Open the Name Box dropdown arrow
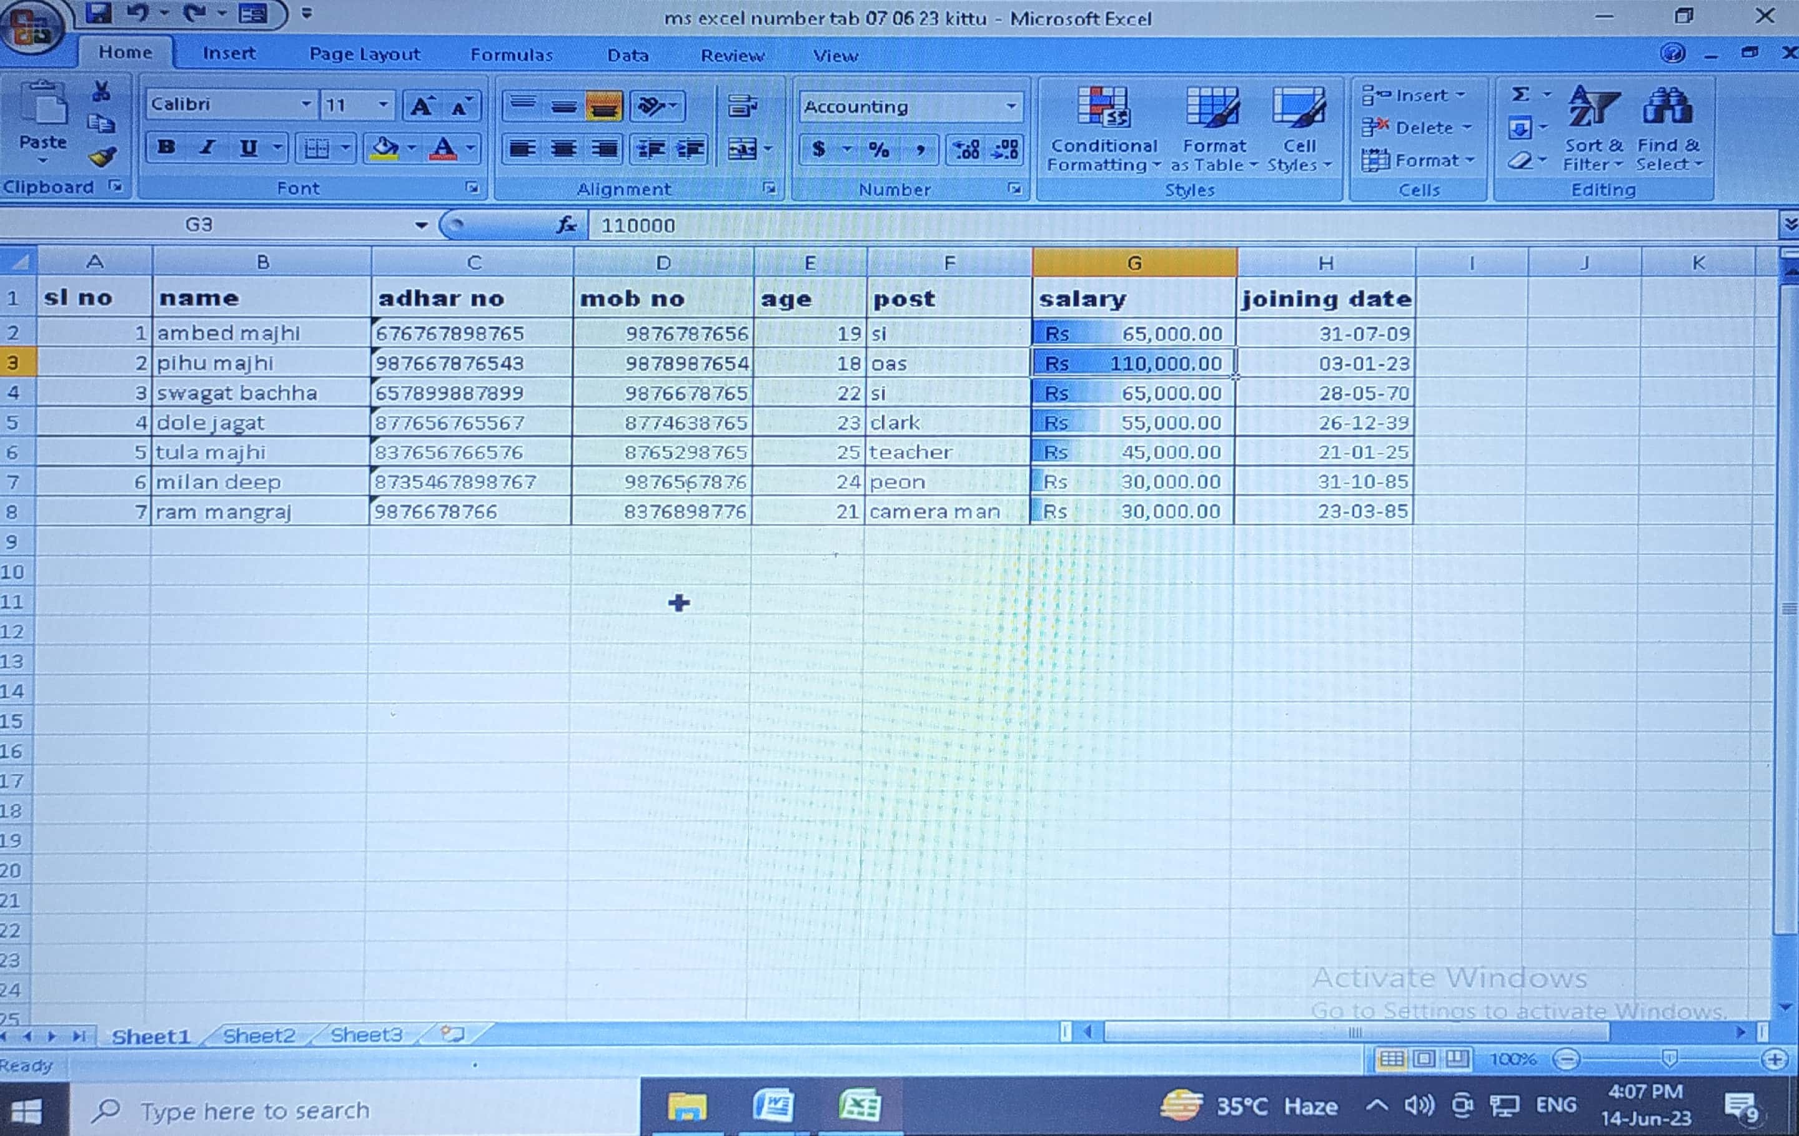Viewport: 1799px width, 1136px height. coord(422,225)
